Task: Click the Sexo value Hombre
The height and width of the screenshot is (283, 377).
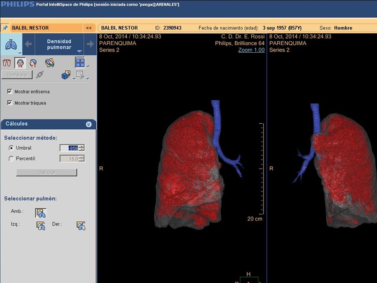Action: point(343,28)
